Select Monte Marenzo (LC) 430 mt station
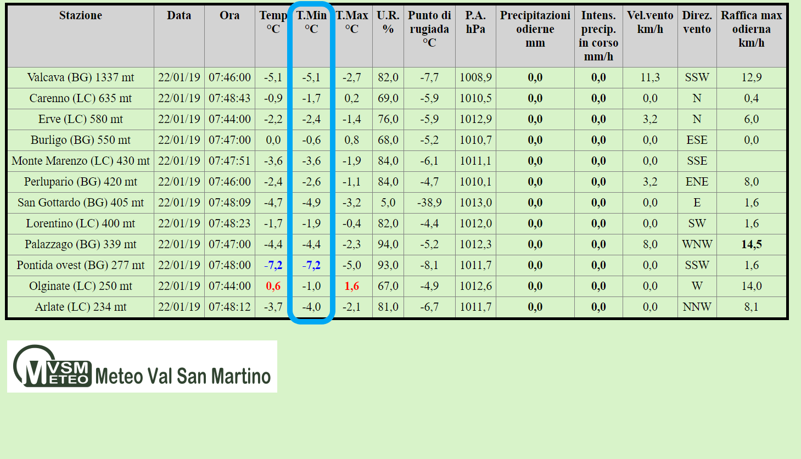Viewport: 801px width, 459px height. coord(81,161)
